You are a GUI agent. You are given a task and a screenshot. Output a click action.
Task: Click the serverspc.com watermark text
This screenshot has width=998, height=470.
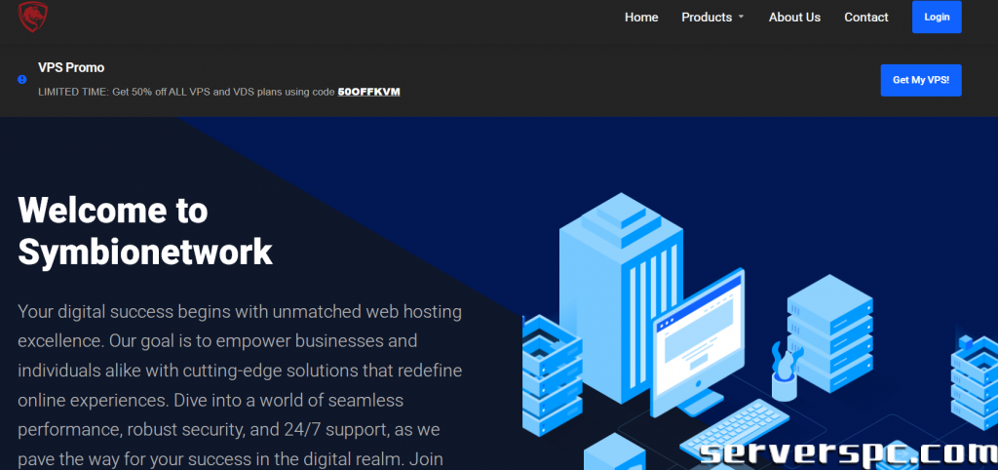[x=848, y=451]
